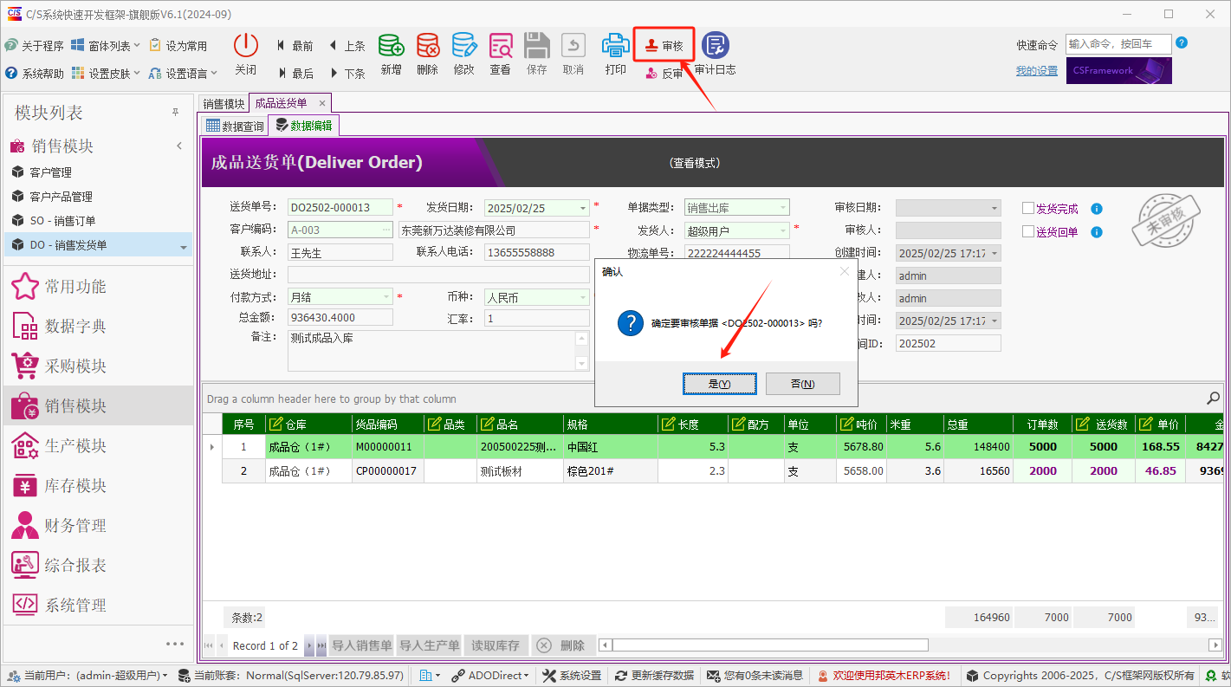Open 关于程序 about program
The height and width of the screenshot is (687, 1231).
point(34,46)
